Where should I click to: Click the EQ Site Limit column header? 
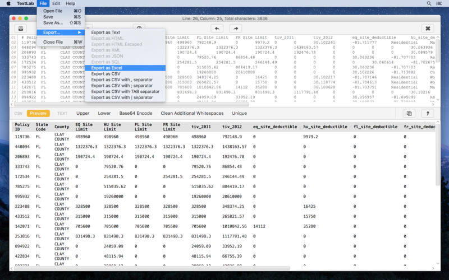tap(84, 127)
